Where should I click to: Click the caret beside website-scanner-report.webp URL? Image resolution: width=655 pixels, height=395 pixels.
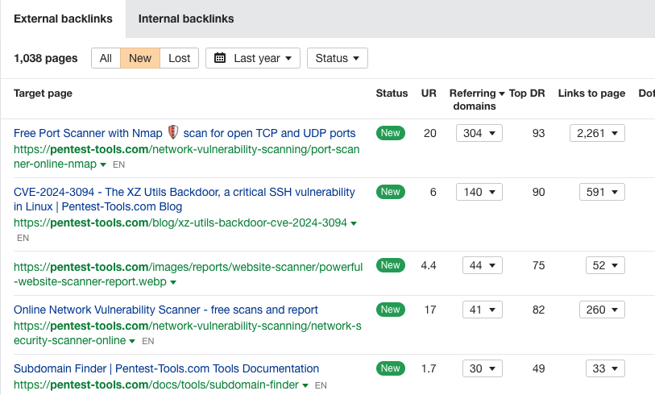click(173, 283)
